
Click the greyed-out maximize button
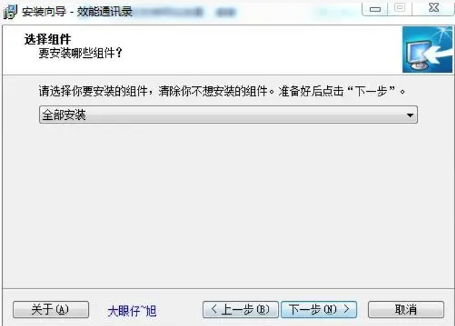[x=400, y=8]
